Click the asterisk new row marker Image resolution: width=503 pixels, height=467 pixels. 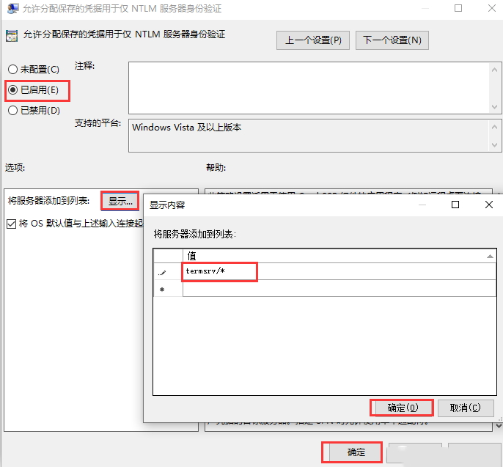point(162,290)
